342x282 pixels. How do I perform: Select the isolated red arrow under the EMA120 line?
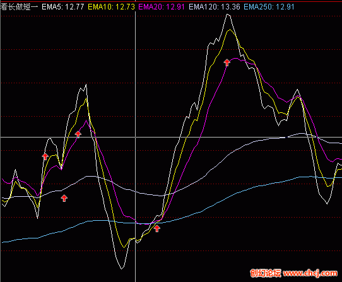point(64,198)
